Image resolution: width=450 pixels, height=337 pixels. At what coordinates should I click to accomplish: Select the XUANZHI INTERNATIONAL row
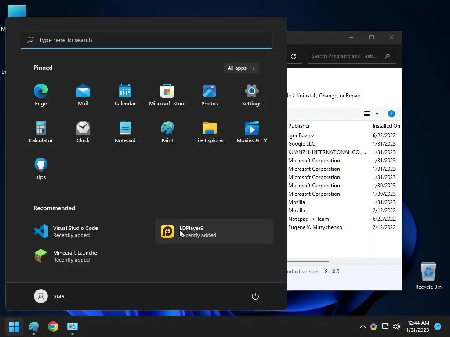345,152
